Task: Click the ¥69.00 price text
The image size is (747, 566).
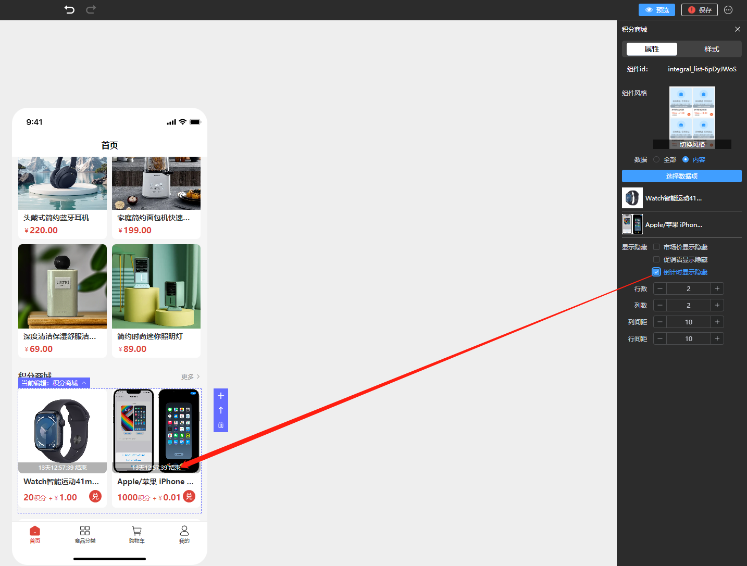Action: tap(39, 349)
